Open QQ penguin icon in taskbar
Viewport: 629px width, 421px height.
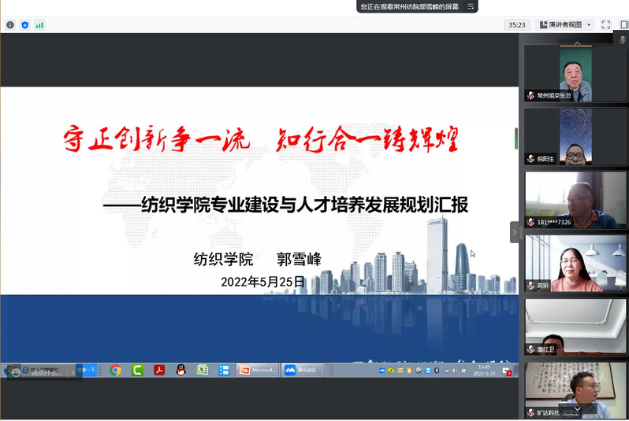[181, 370]
